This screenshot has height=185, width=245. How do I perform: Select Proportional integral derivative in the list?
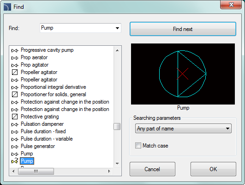[x=53, y=87]
